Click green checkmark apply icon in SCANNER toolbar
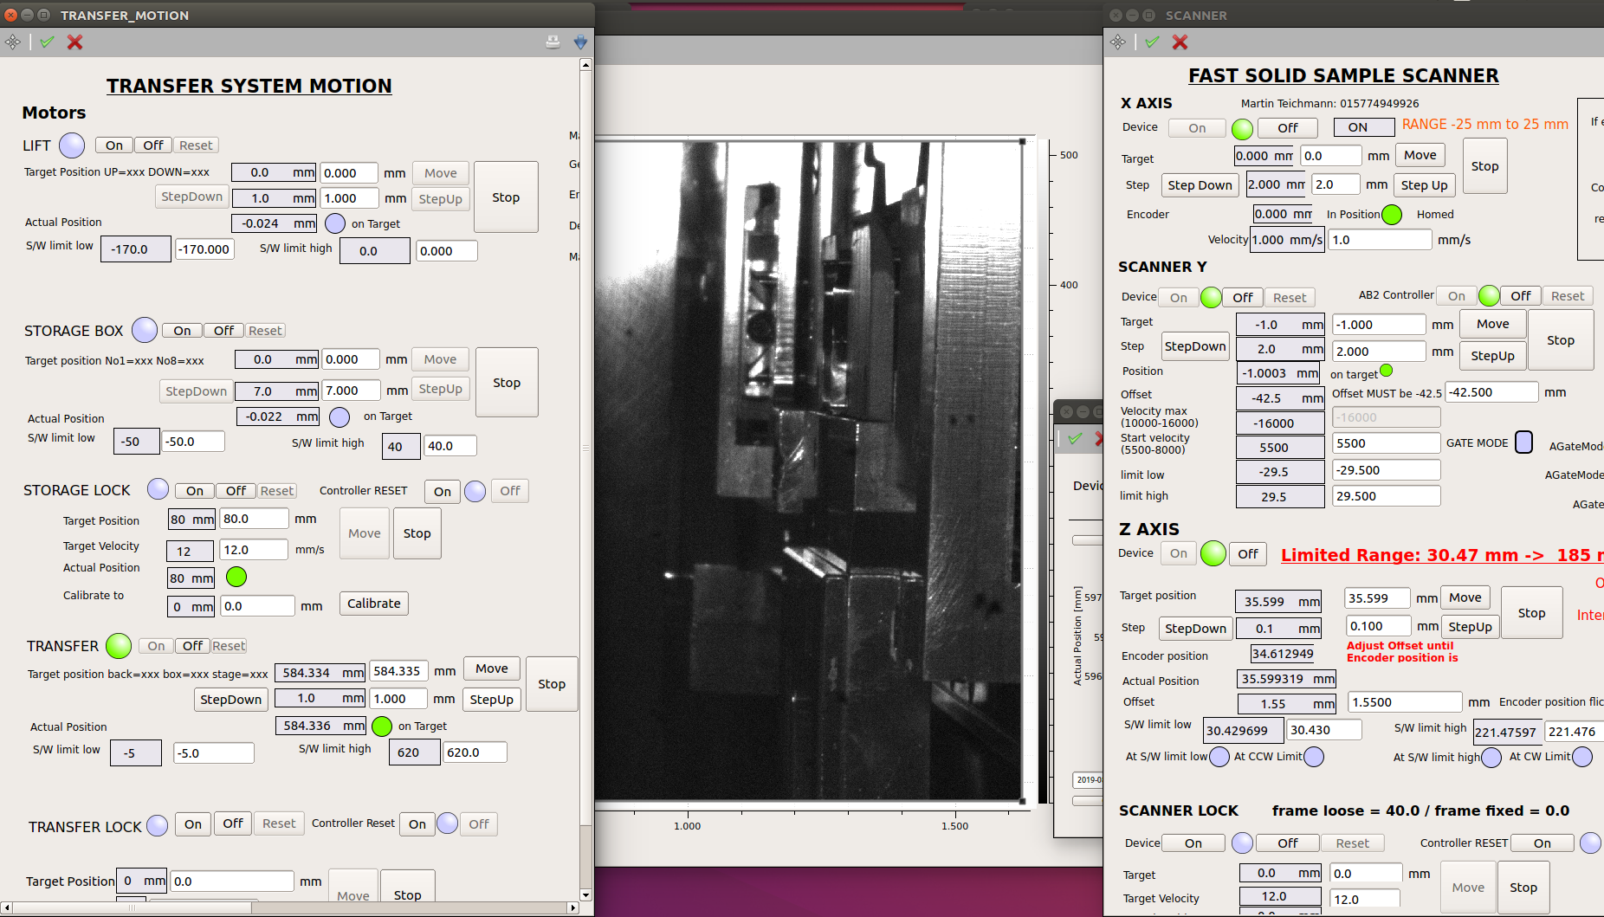The image size is (1604, 917). [x=1152, y=42]
